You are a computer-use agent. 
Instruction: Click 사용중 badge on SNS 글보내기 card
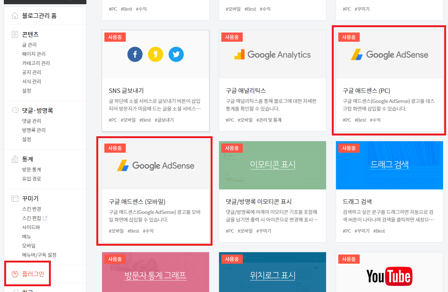click(x=115, y=37)
